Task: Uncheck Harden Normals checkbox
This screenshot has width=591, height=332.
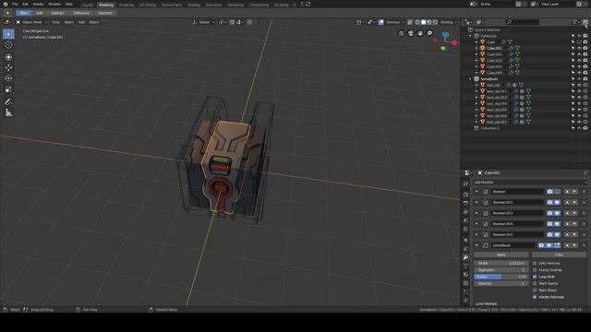Action: point(535,297)
